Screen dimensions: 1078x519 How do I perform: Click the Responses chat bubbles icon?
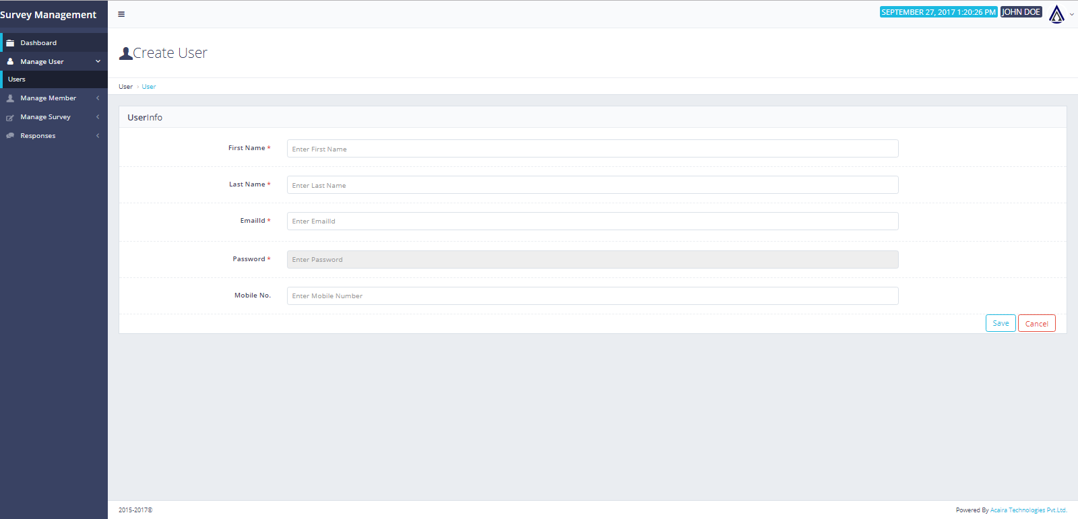10,136
